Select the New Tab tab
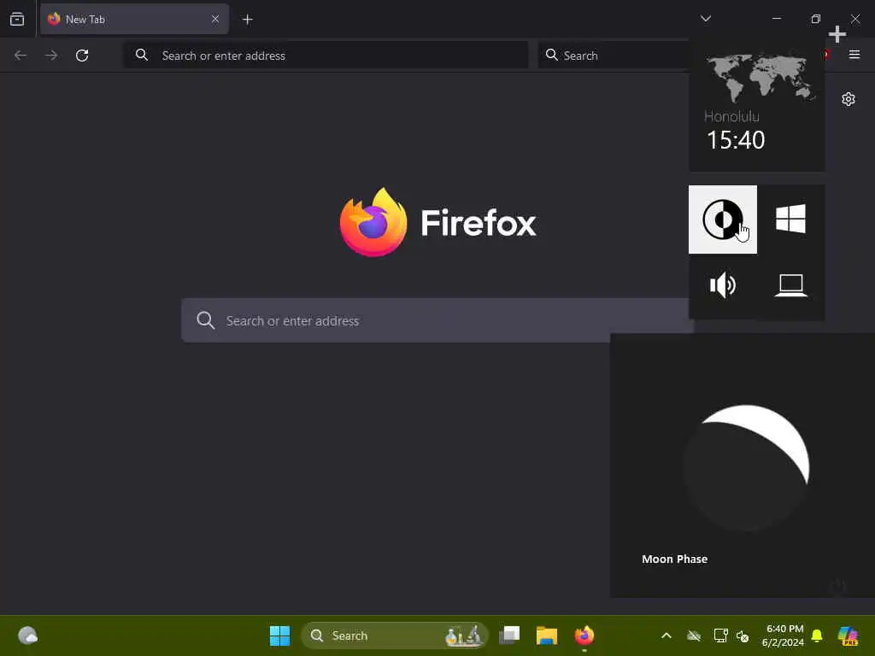 point(134,19)
